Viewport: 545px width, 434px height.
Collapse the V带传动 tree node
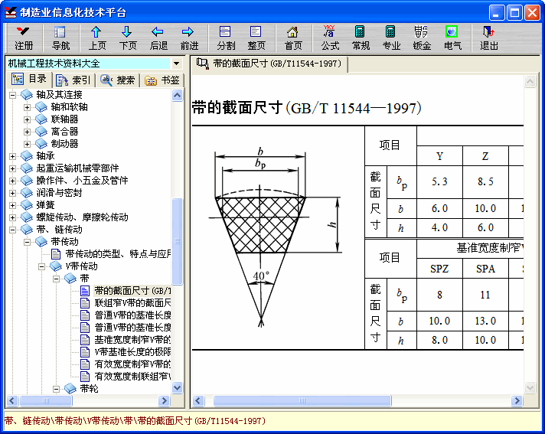tap(42, 266)
